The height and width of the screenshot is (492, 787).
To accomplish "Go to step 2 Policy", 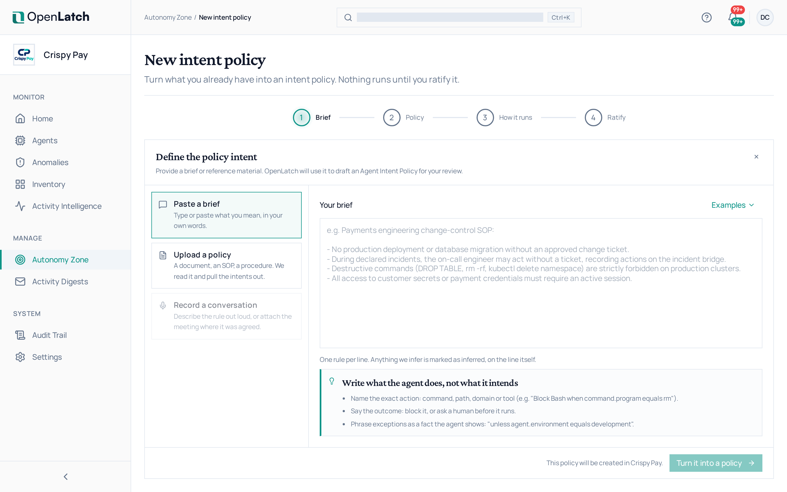I will pos(403,118).
